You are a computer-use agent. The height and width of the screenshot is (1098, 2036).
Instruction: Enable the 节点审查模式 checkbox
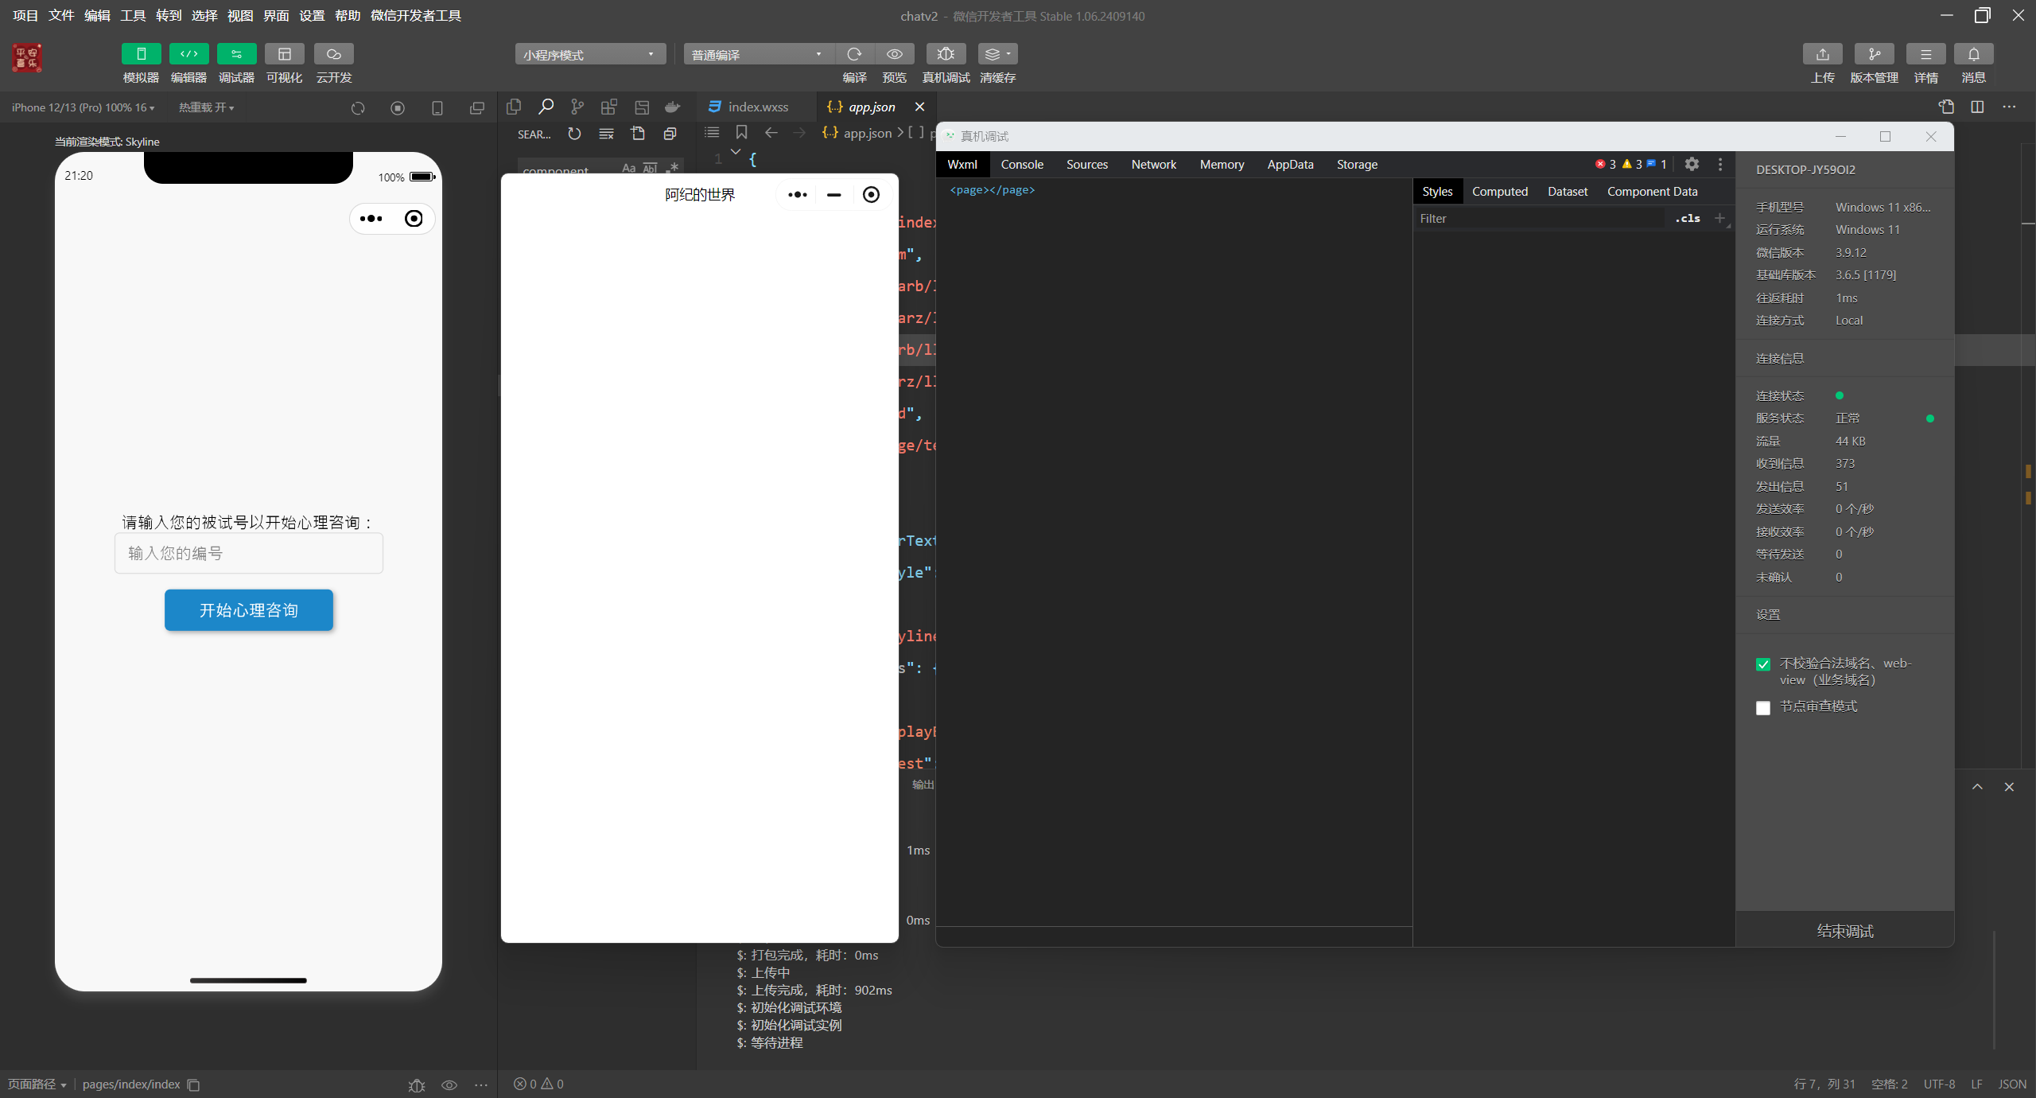[x=1763, y=707]
